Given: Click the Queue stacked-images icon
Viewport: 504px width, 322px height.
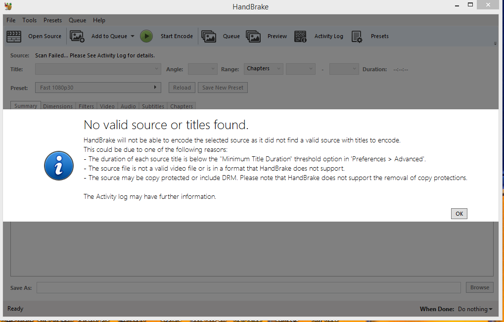Looking at the screenshot, I should point(209,36).
